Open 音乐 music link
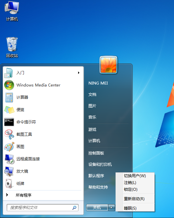Viewport: 174px width, 218px height. tap(92, 117)
